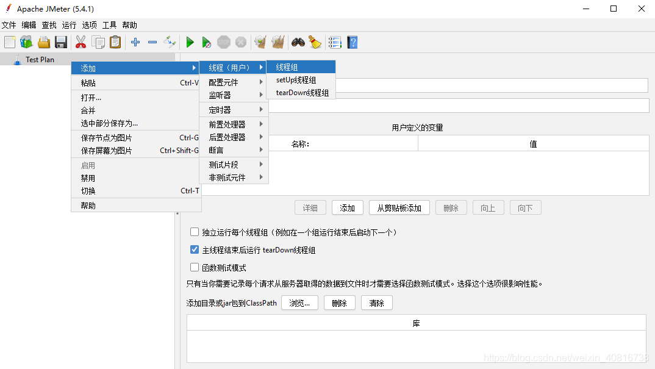The height and width of the screenshot is (369, 655).
Task: Click the Save floppy disk icon
Action: (x=61, y=42)
